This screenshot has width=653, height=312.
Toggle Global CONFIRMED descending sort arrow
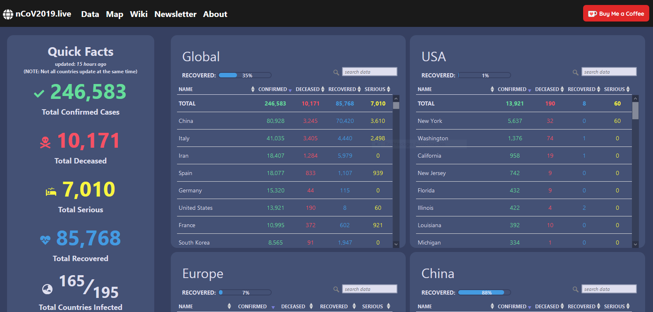tap(290, 90)
